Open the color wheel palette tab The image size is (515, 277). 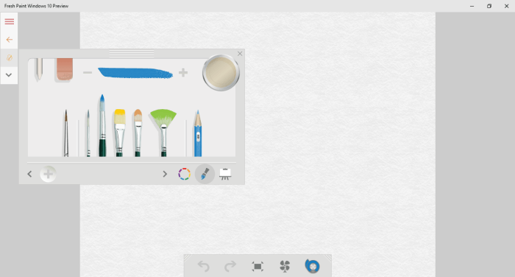184,174
